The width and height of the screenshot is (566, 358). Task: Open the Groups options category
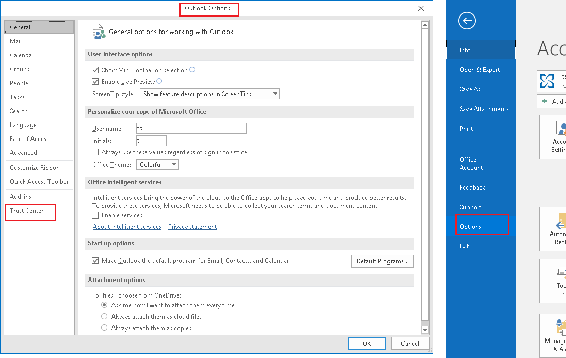pos(39,69)
